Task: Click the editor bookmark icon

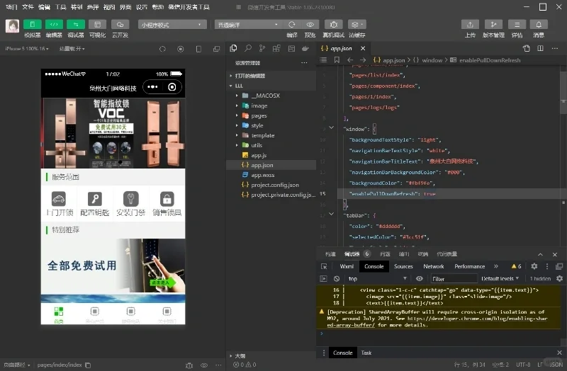Action: (x=337, y=60)
